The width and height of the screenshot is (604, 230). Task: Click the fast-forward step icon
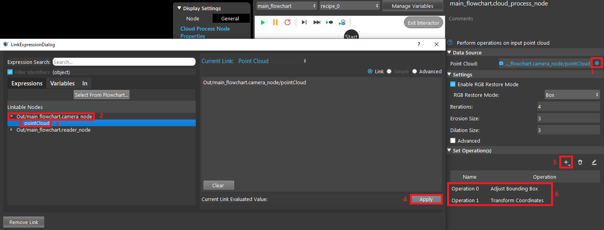tap(317, 22)
